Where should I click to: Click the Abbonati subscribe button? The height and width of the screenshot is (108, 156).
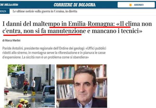(136, 5)
